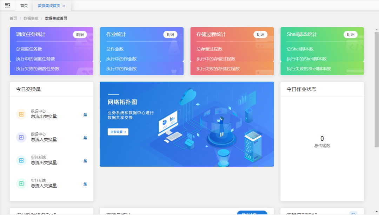Open the 数据集成 breadcrumb link
This screenshot has height=215, width=379.
[x=31, y=18]
